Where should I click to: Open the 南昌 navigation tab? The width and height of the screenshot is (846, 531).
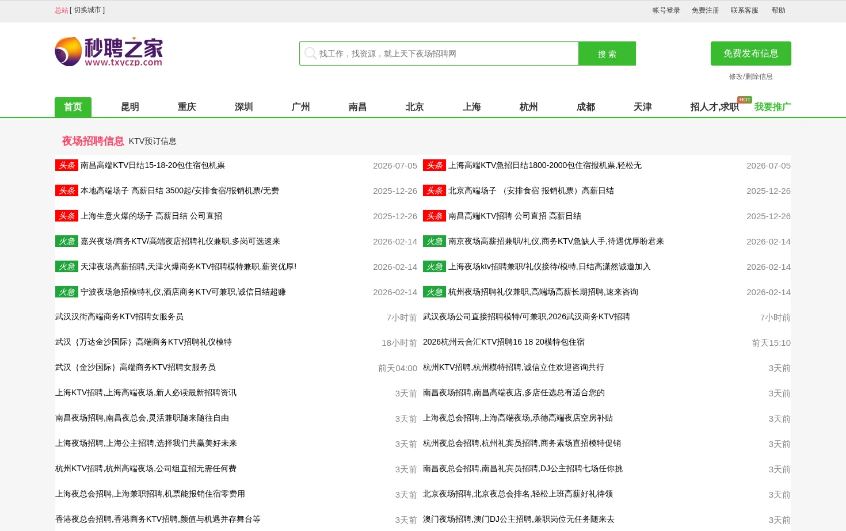tap(358, 107)
